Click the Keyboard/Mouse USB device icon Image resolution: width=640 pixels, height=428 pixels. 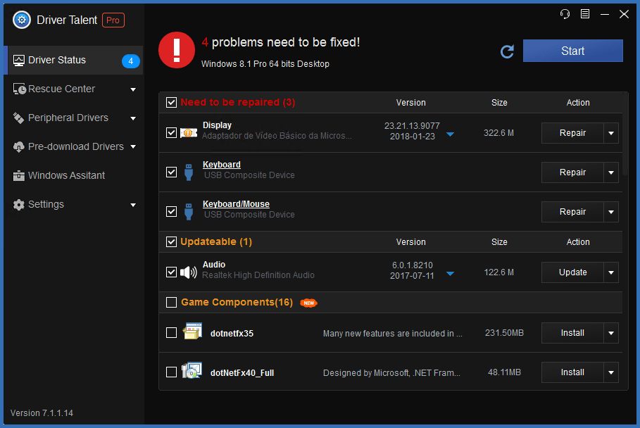tap(189, 212)
